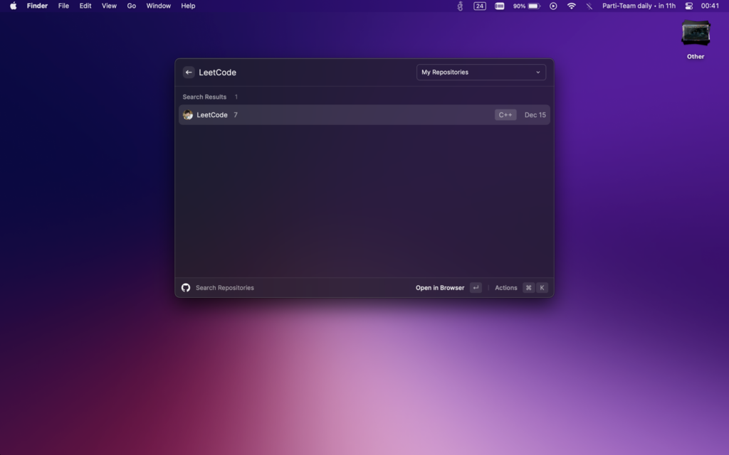Viewport: 729px width, 455px height.
Task: Click the LeetCode owner avatar
Action: point(188,115)
